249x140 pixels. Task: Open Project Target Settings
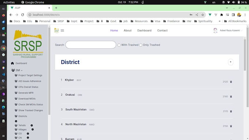pos(30,75)
